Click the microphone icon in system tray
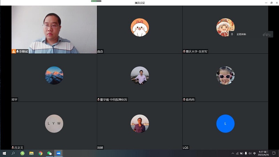Image resolution: width=279 pixels, height=157 pixels. point(246,153)
